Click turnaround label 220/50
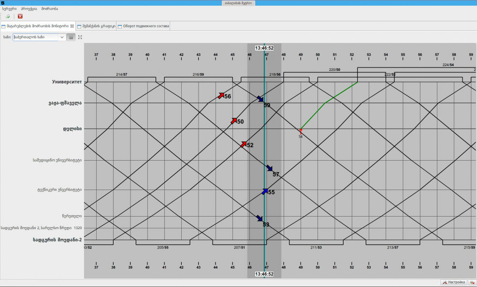477x287 pixels. 334,69
